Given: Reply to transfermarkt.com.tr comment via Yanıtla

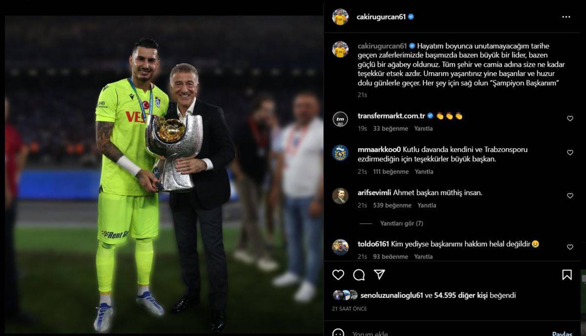Looking at the screenshot, I should [423, 129].
